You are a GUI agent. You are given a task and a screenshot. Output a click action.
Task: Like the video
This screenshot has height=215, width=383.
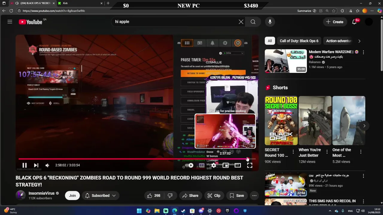(x=153, y=196)
